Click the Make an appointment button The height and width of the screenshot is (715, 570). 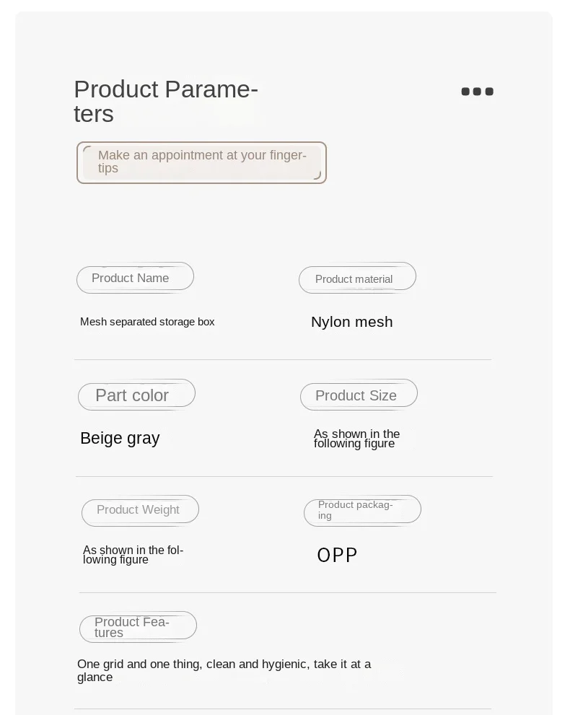[x=201, y=163]
